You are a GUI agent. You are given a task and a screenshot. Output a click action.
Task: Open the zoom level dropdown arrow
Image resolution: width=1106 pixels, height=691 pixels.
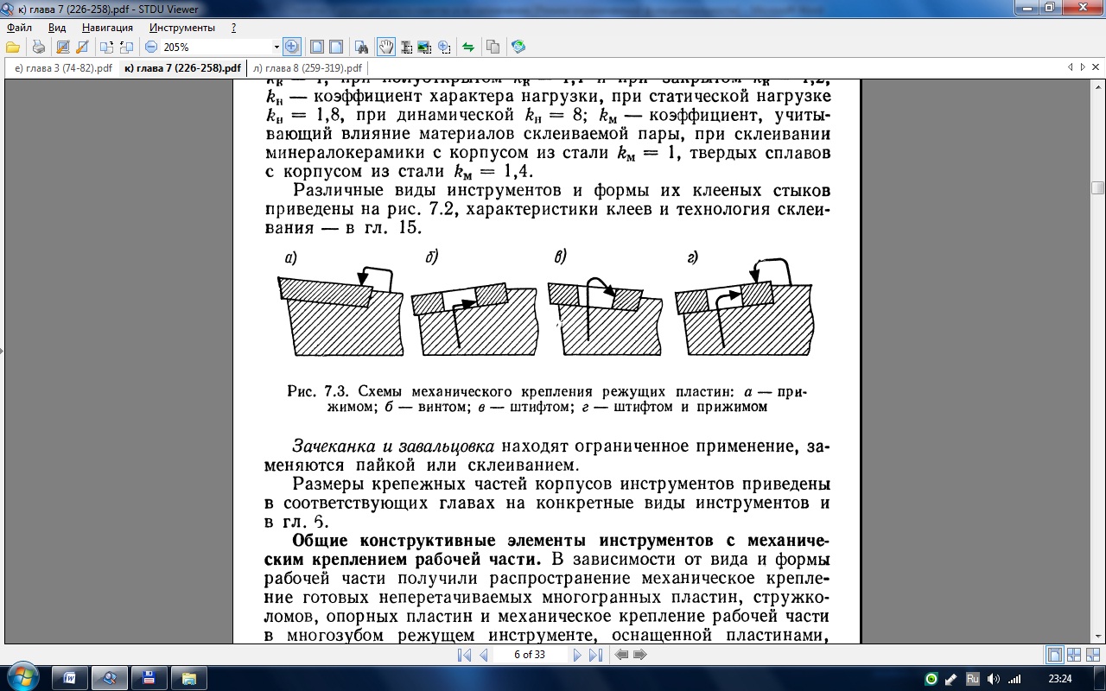(x=276, y=47)
